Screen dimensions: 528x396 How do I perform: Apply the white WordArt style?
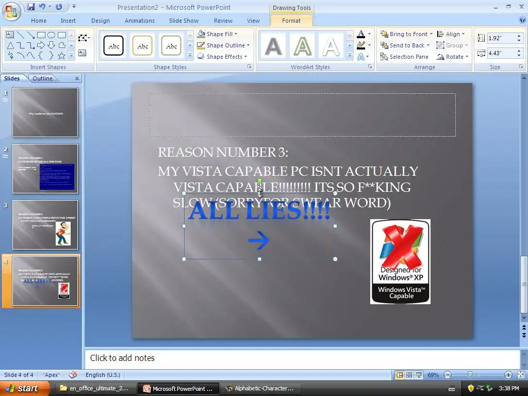point(331,46)
